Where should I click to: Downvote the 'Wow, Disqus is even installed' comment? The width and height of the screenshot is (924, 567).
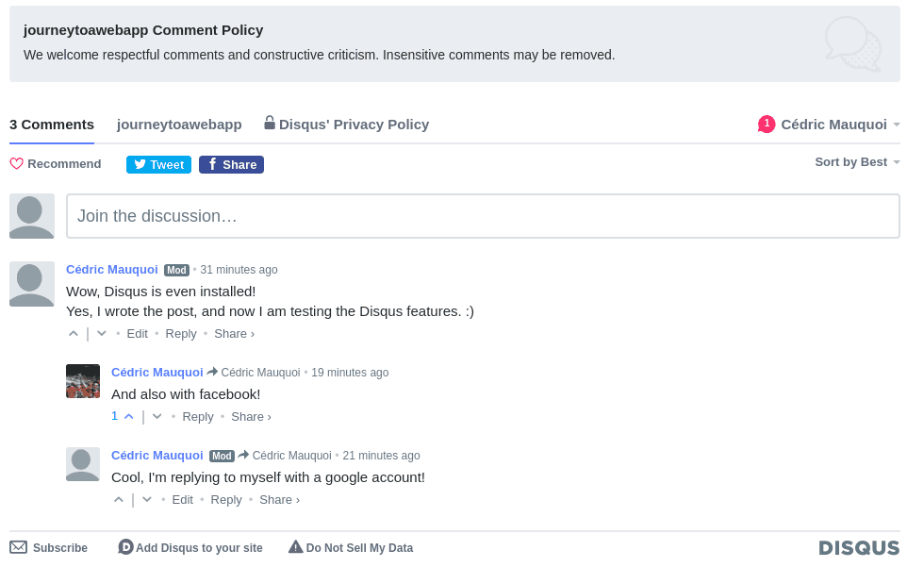[x=102, y=334]
